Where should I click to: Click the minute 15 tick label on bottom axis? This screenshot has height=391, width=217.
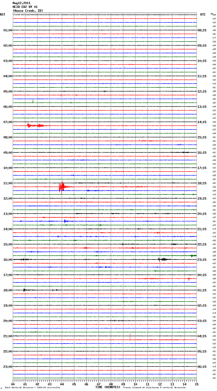[197, 384]
